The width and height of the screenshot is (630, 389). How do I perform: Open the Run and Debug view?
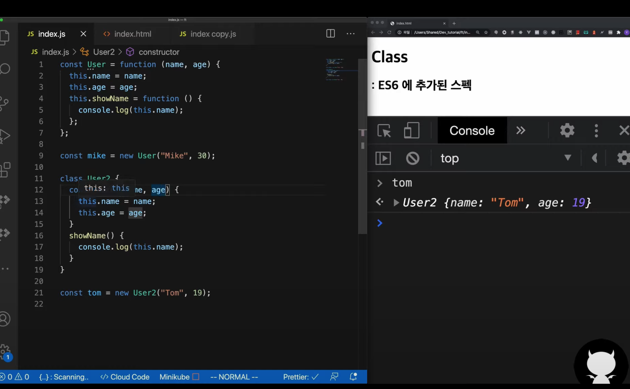(5, 136)
